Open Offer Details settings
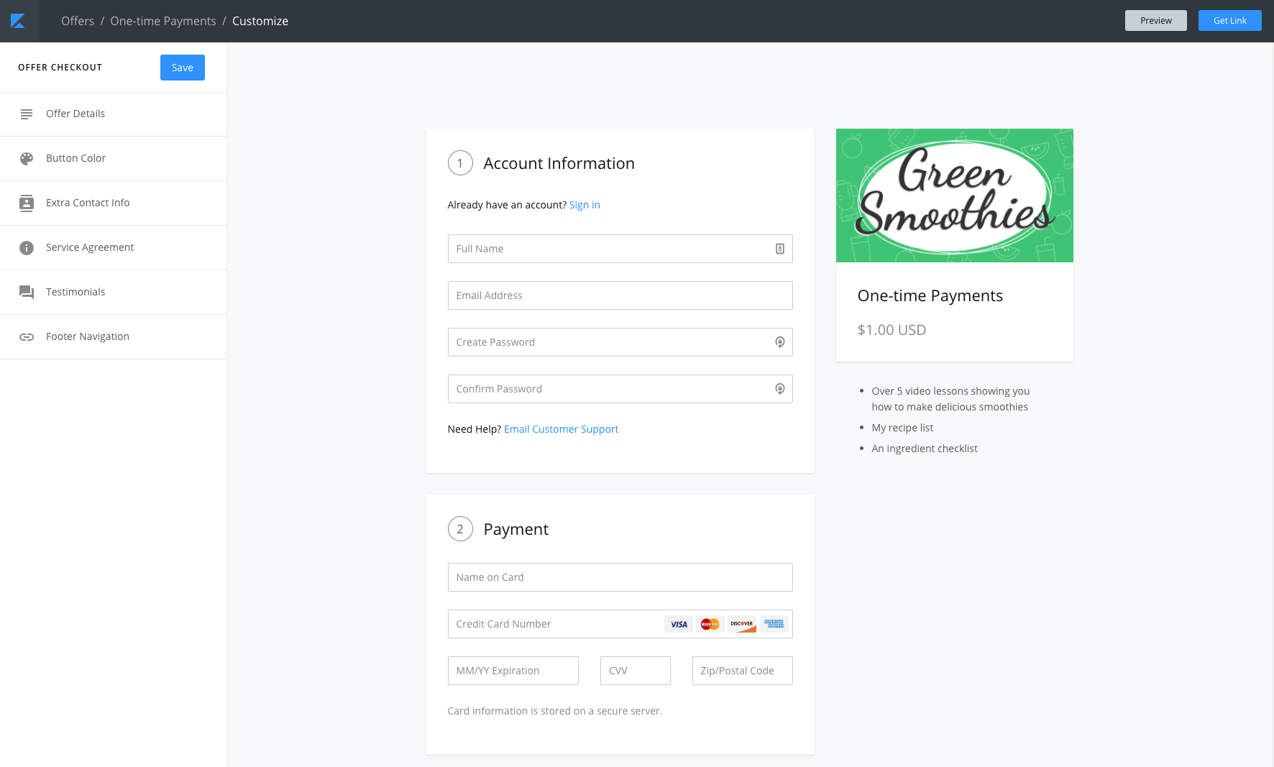 coord(114,114)
